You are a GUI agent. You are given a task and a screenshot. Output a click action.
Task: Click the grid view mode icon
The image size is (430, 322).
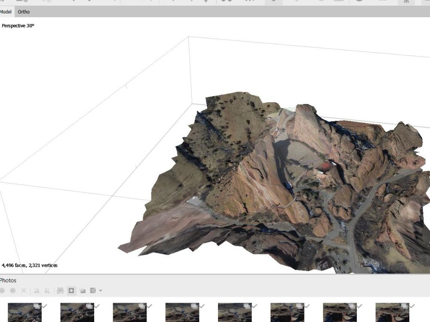tap(93, 291)
